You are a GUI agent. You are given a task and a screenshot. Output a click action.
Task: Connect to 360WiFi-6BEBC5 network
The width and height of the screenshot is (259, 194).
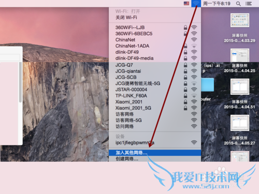click(x=155, y=34)
